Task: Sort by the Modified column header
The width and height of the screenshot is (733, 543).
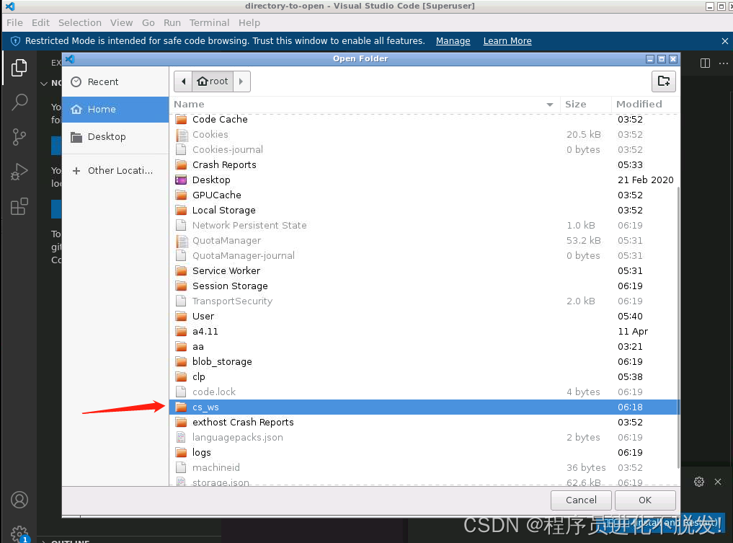Action: [646, 105]
